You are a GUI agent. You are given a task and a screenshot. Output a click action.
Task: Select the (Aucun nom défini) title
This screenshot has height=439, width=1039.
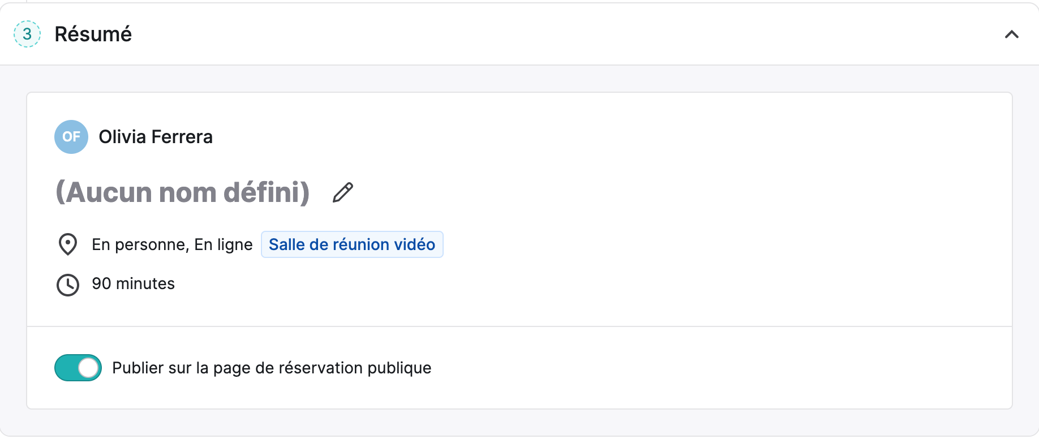183,192
